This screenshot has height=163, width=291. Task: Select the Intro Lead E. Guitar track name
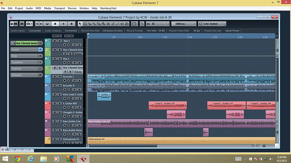pyautogui.click(x=73, y=94)
